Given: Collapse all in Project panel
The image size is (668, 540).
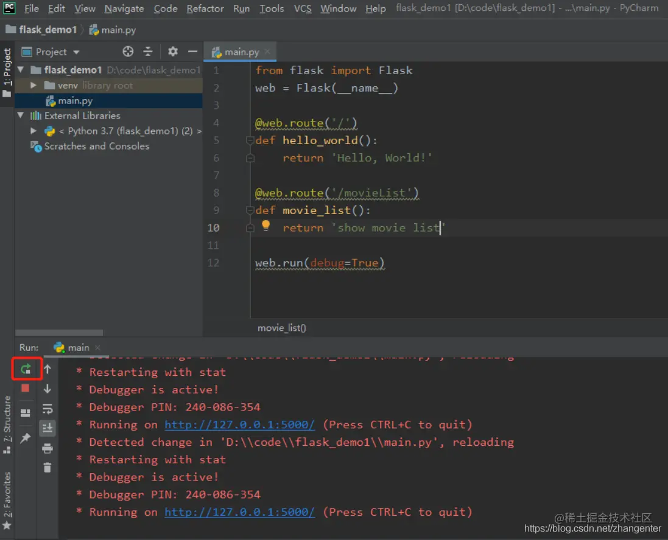Looking at the screenshot, I should (148, 52).
